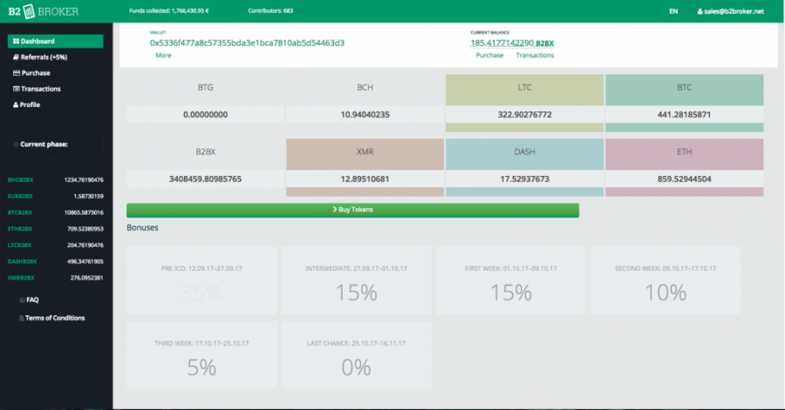Go to Purchase in the left sidebar
The height and width of the screenshot is (410, 785).
pos(31,73)
